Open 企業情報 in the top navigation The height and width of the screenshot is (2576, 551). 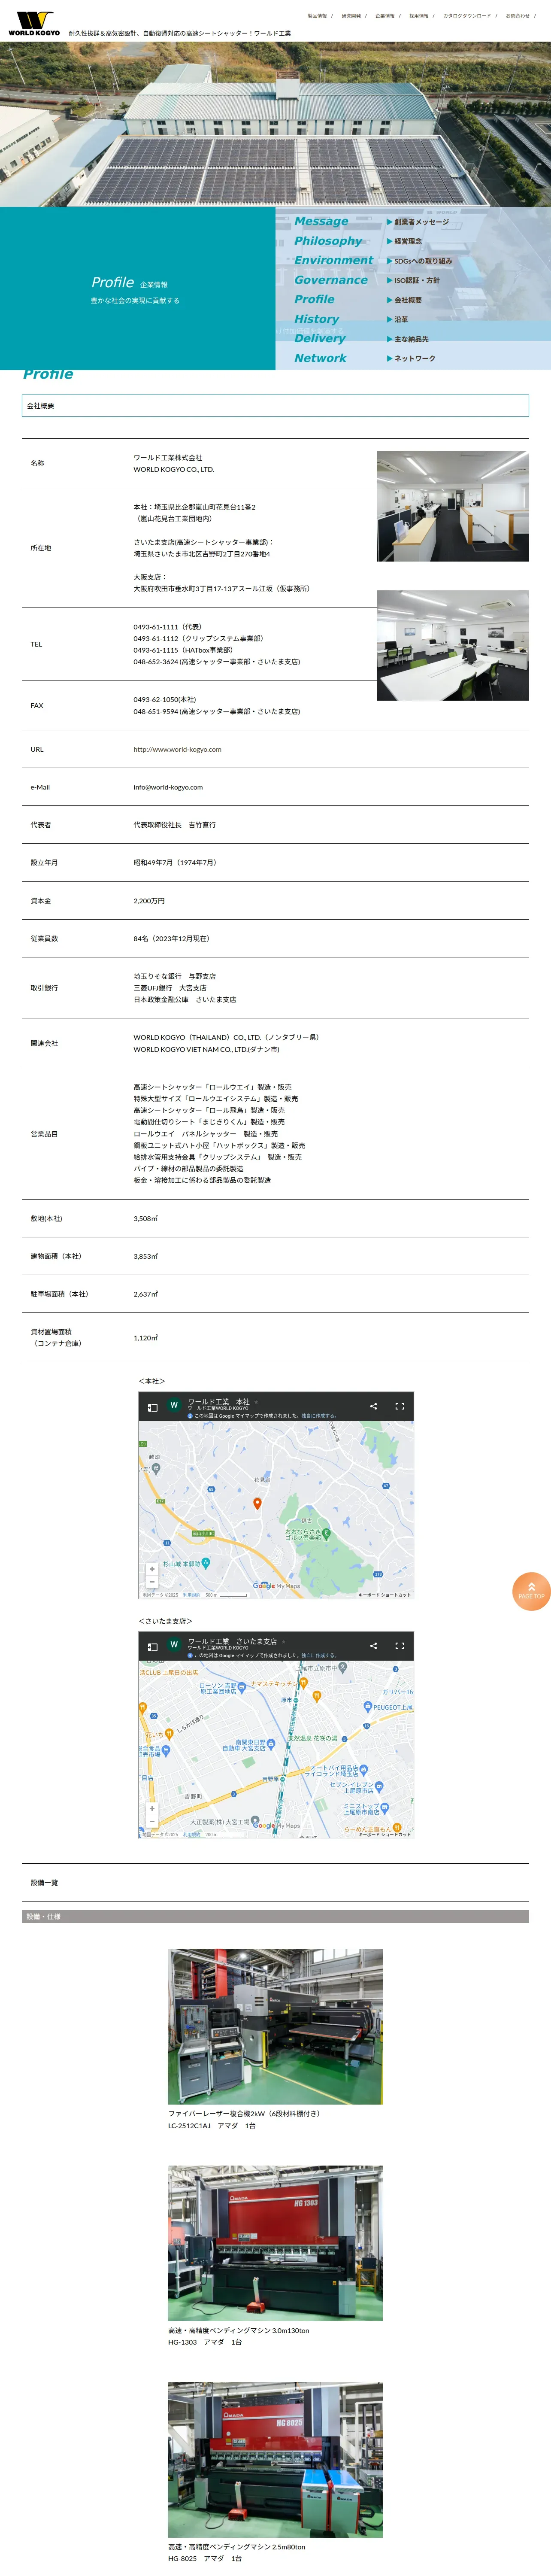(385, 16)
